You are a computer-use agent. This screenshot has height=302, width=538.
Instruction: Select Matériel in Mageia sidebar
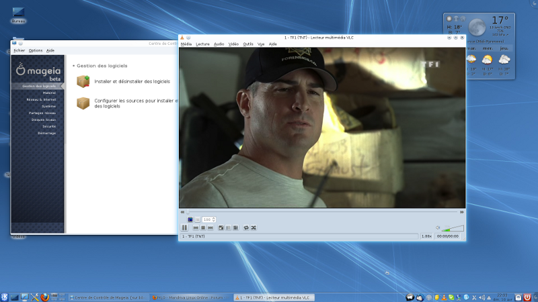49,93
